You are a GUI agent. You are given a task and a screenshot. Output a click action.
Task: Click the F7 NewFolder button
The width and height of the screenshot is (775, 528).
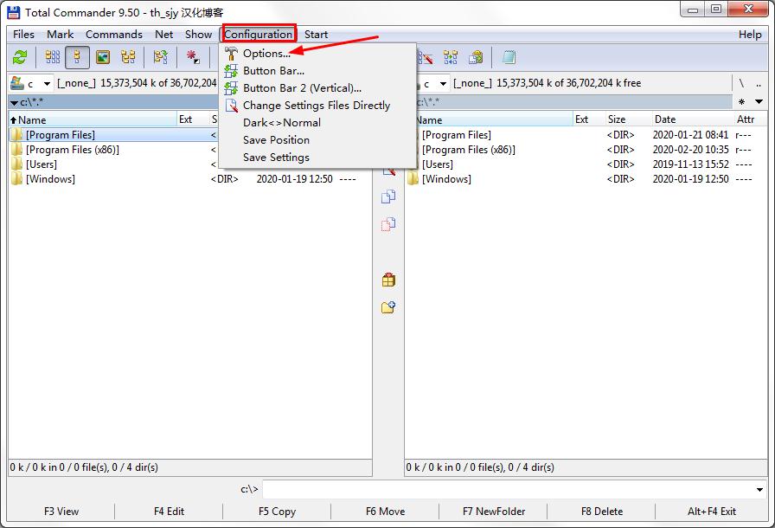tap(494, 512)
